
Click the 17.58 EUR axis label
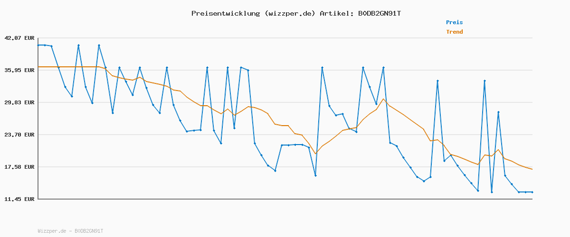[x=19, y=167]
